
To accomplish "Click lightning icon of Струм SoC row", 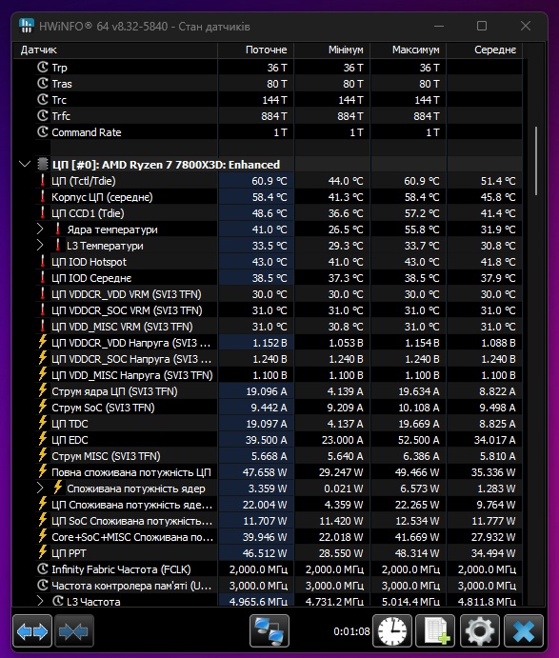I will coord(43,407).
